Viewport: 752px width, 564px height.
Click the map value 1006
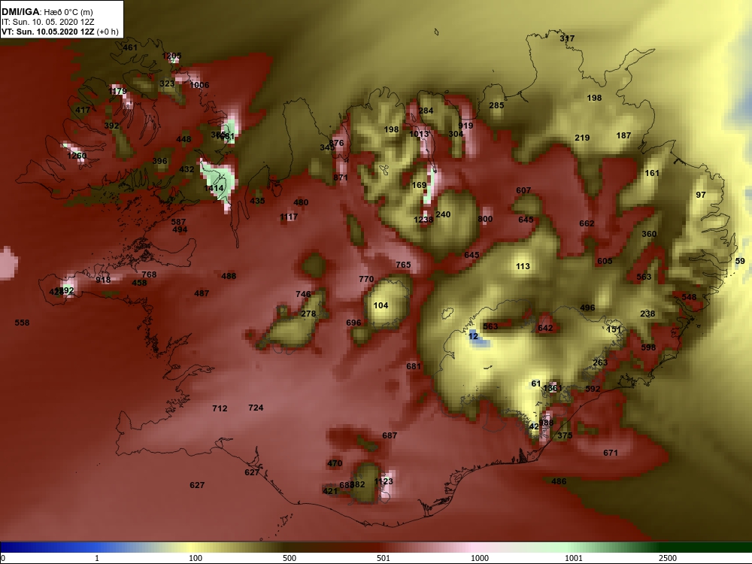pyautogui.click(x=199, y=85)
